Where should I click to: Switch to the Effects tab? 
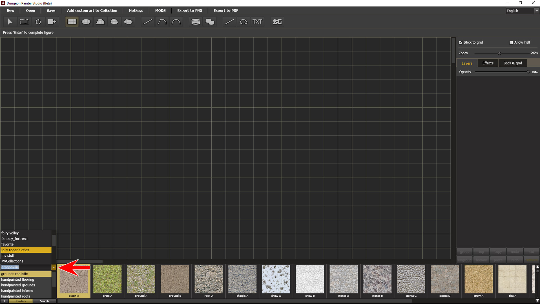click(x=488, y=63)
